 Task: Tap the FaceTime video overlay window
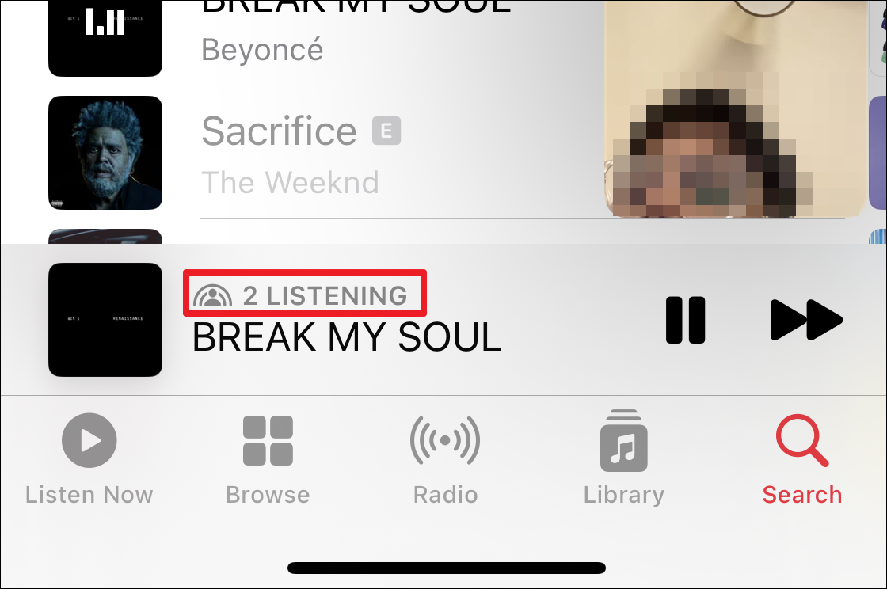(x=736, y=109)
